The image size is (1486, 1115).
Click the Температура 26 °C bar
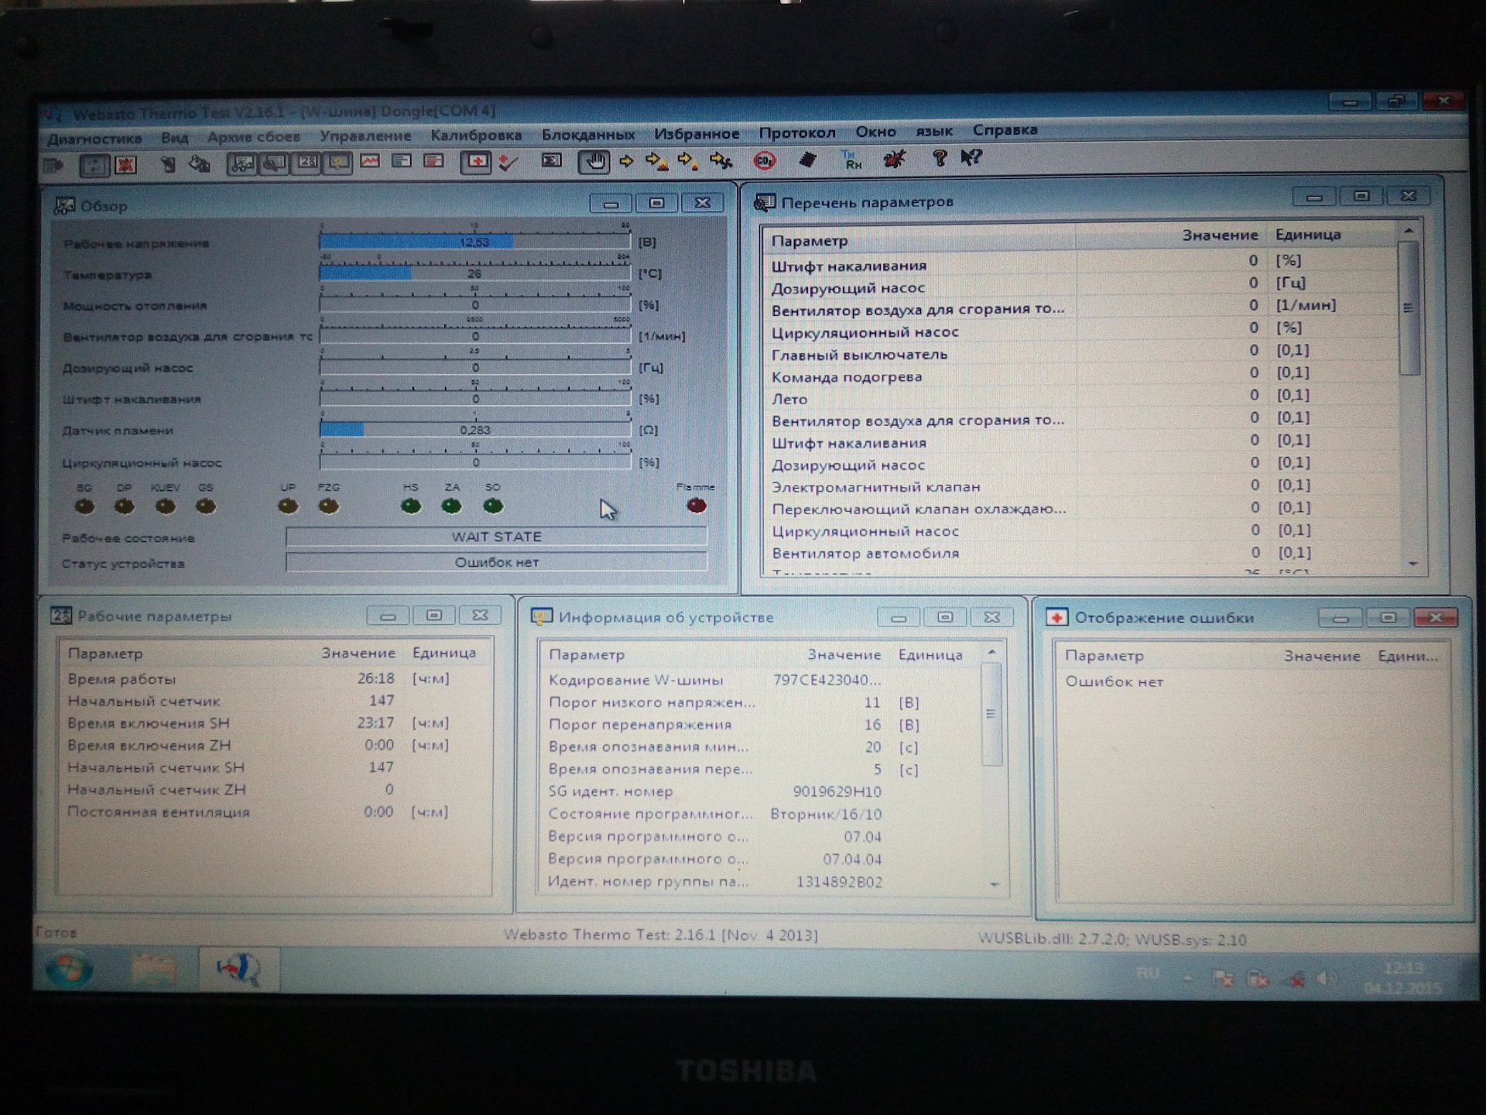pos(474,273)
